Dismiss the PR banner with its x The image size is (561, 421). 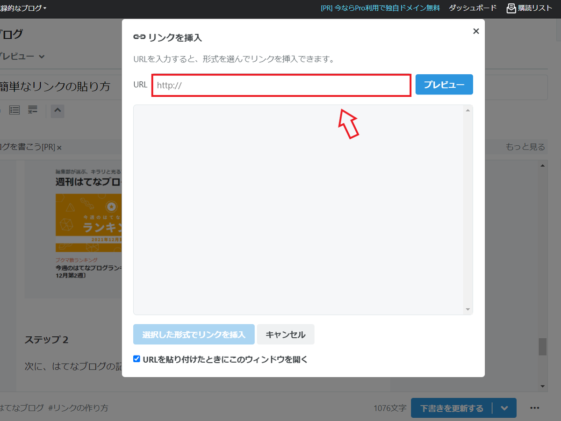59,148
